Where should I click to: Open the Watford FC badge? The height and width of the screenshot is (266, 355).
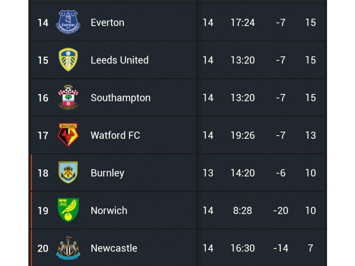[x=68, y=135]
